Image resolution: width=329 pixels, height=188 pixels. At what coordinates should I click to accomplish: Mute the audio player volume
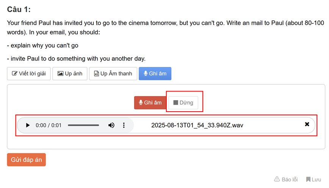111,125
